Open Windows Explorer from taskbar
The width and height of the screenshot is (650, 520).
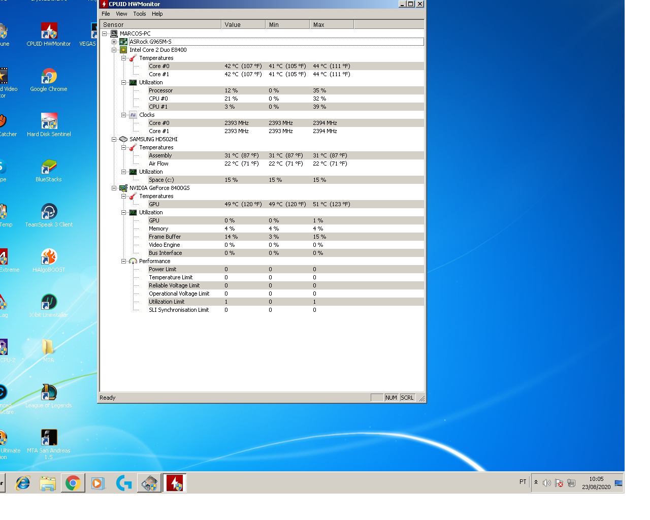tap(48, 483)
